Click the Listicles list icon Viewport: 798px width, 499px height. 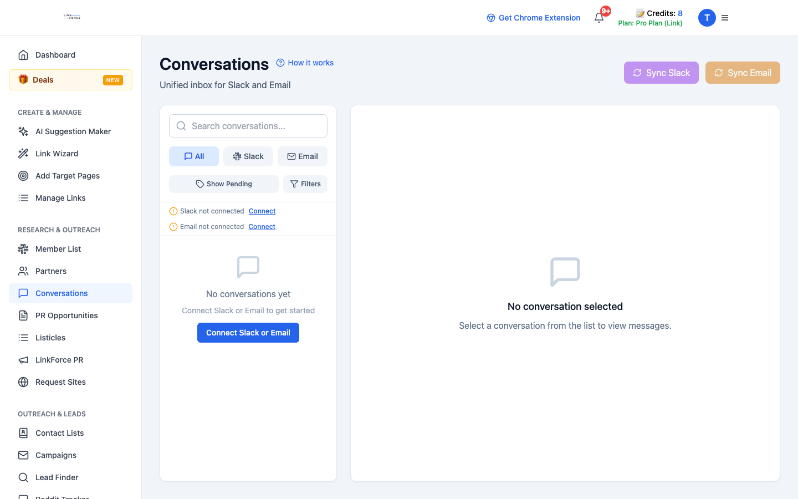click(23, 338)
